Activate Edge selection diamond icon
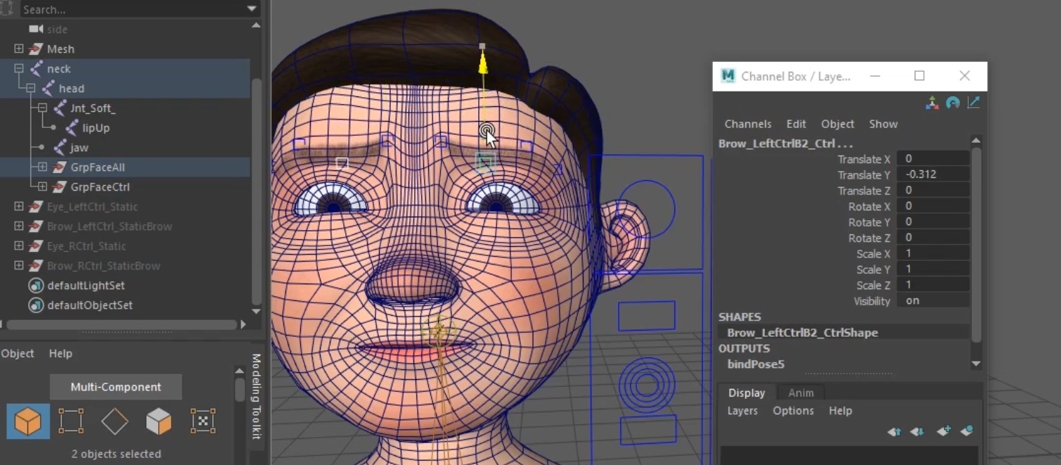Screen dimensions: 1061x465 (115, 421)
